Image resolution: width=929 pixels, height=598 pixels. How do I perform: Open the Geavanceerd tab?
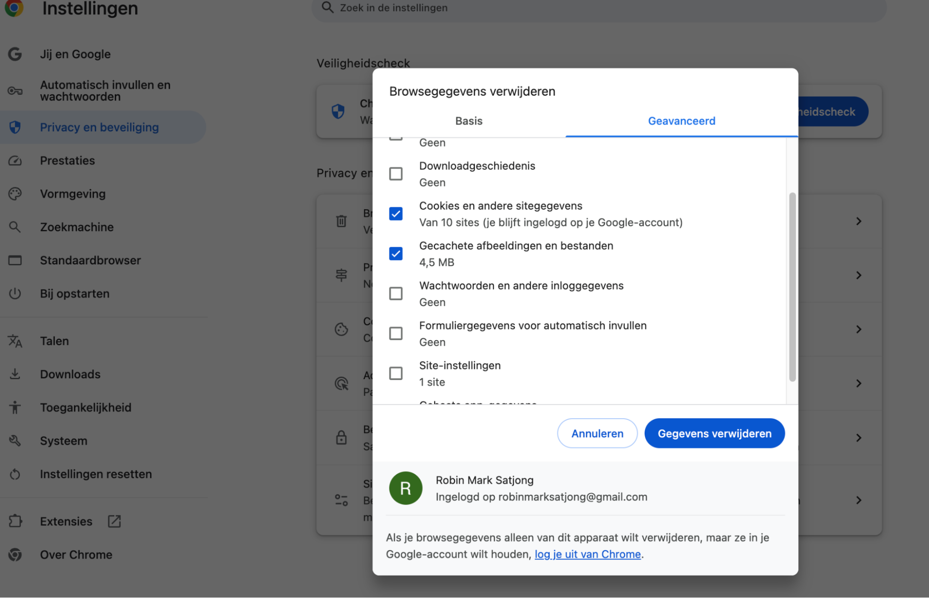coord(681,121)
